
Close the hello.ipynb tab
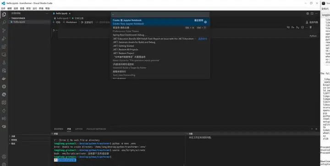pyautogui.click(x=70, y=13)
